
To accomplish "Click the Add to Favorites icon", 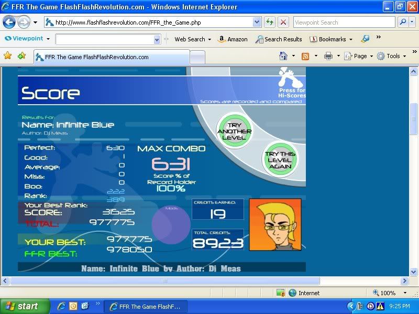I will point(21,56).
